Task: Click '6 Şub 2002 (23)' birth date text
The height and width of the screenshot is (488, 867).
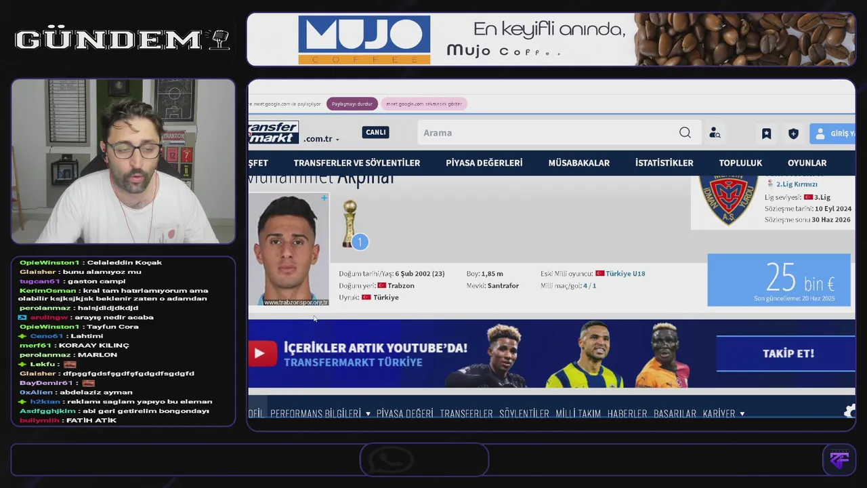Action: coord(420,274)
